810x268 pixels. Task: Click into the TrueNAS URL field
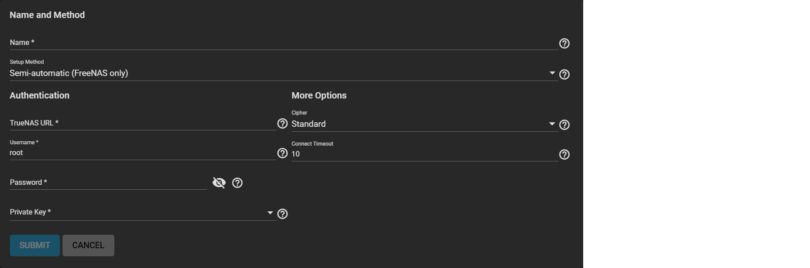point(143,123)
